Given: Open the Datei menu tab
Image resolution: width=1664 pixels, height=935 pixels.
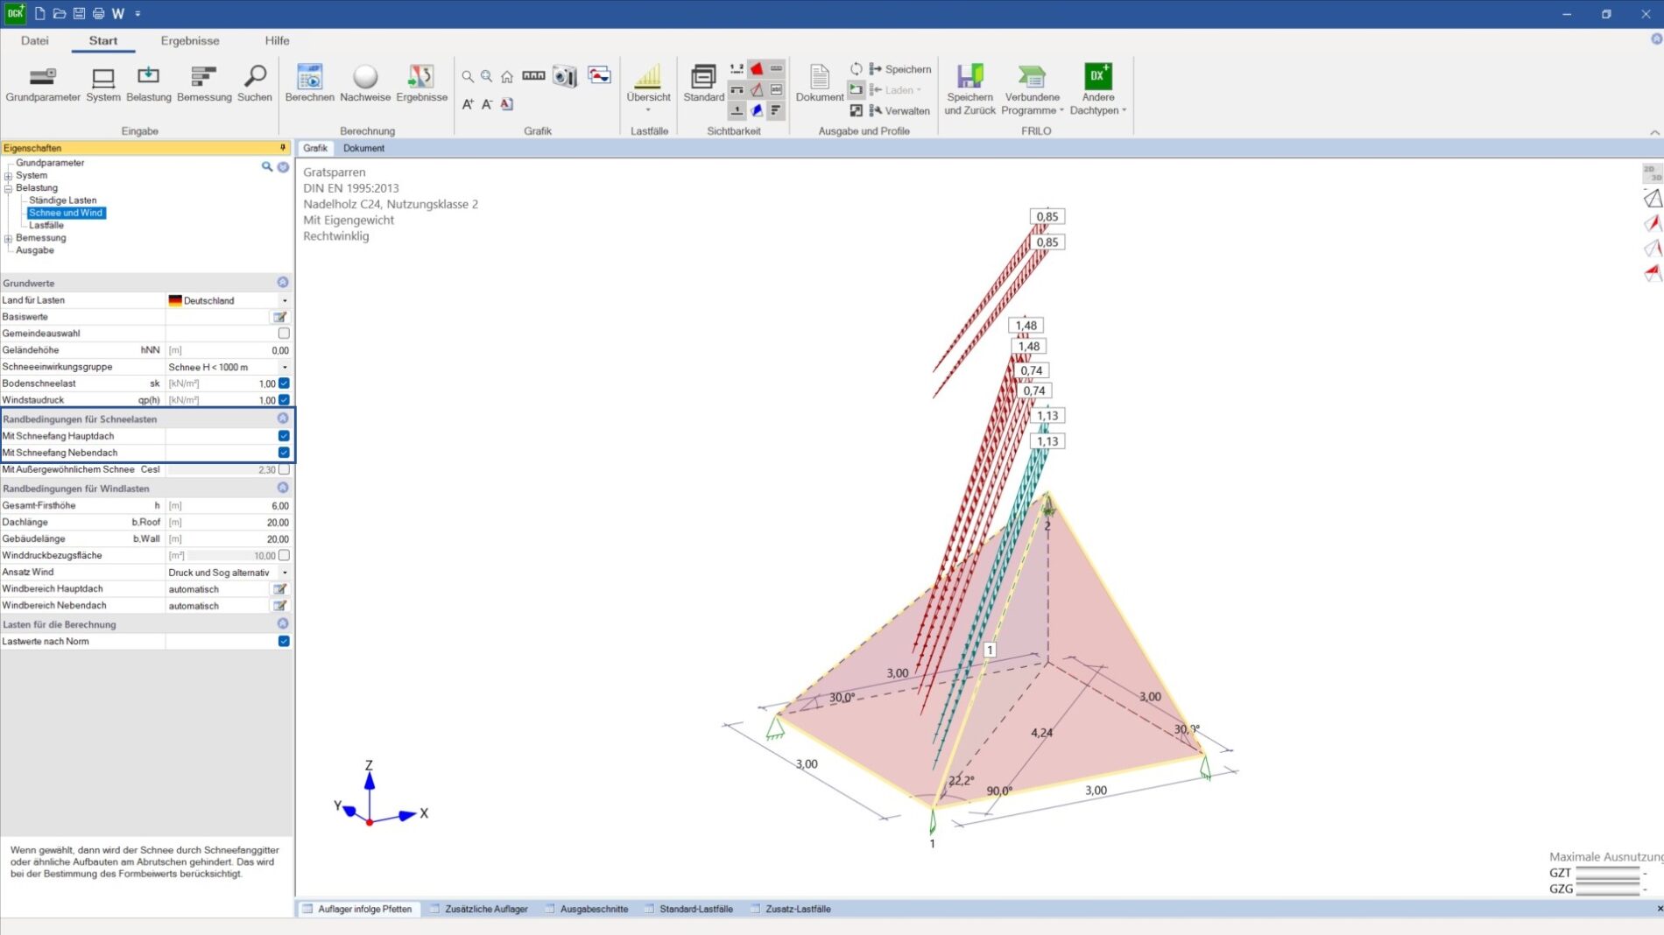Looking at the screenshot, I should pos(35,40).
